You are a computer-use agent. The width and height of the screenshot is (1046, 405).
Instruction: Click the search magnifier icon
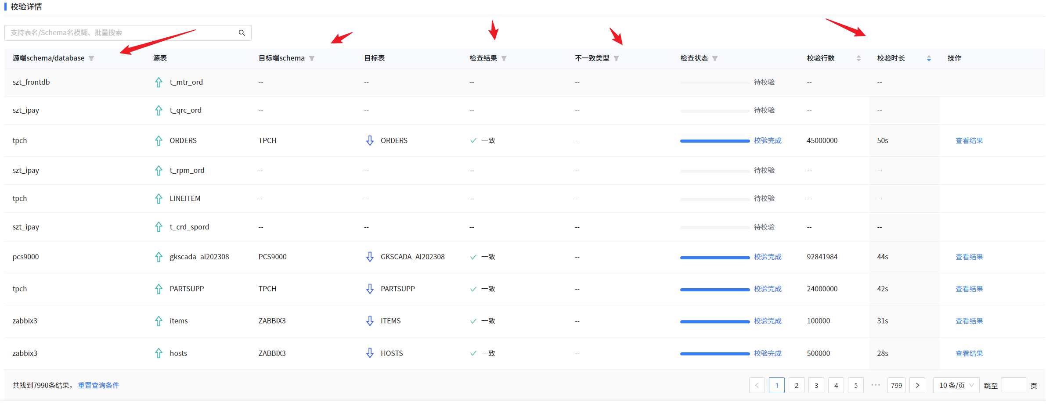[x=242, y=33]
